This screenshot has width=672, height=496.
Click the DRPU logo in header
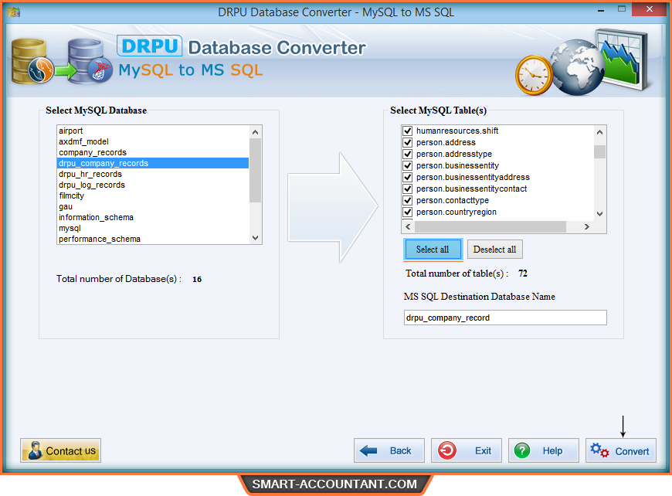point(150,46)
